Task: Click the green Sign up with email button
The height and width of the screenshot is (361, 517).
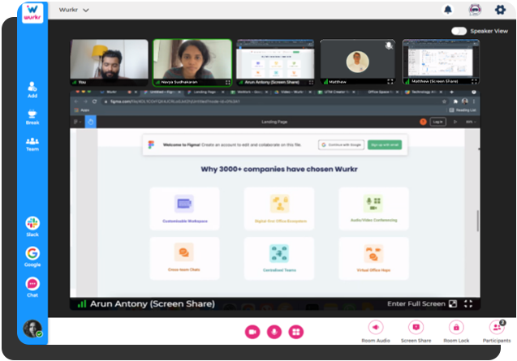Action: (385, 144)
